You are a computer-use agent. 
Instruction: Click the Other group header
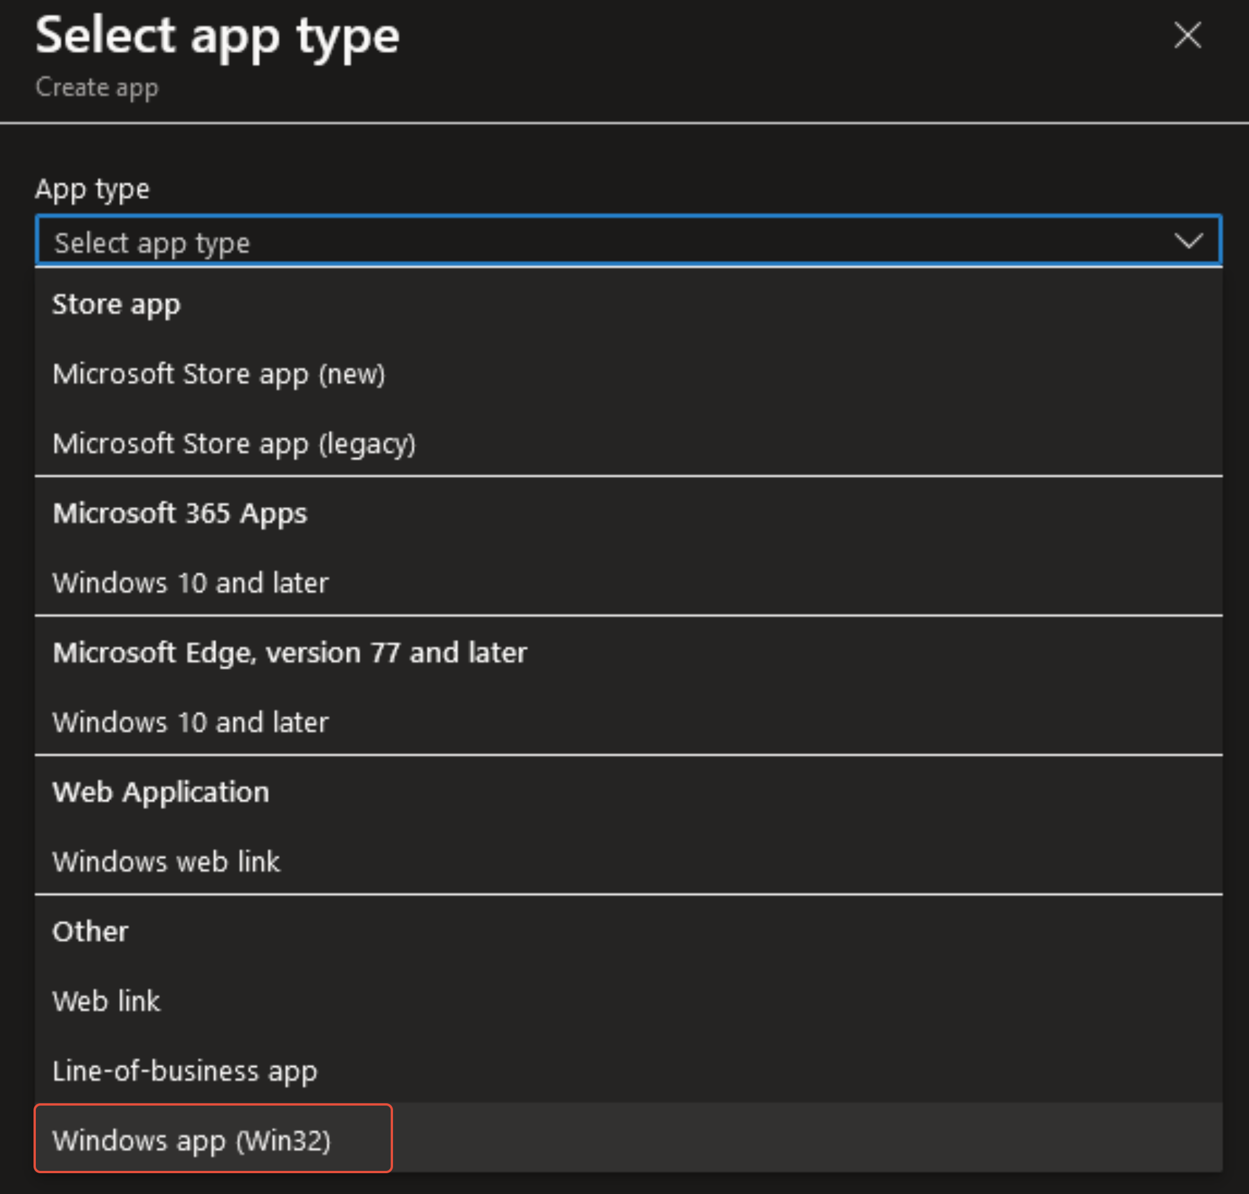coord(90,932)
